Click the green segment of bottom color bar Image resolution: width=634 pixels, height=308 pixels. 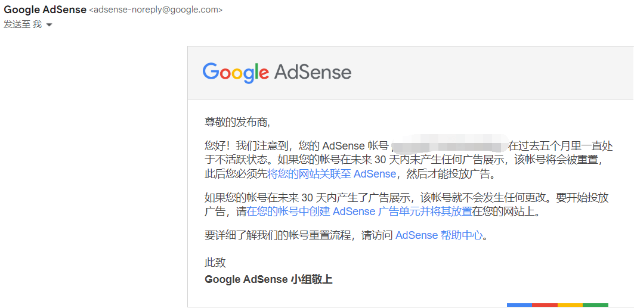tap(595, 305)
